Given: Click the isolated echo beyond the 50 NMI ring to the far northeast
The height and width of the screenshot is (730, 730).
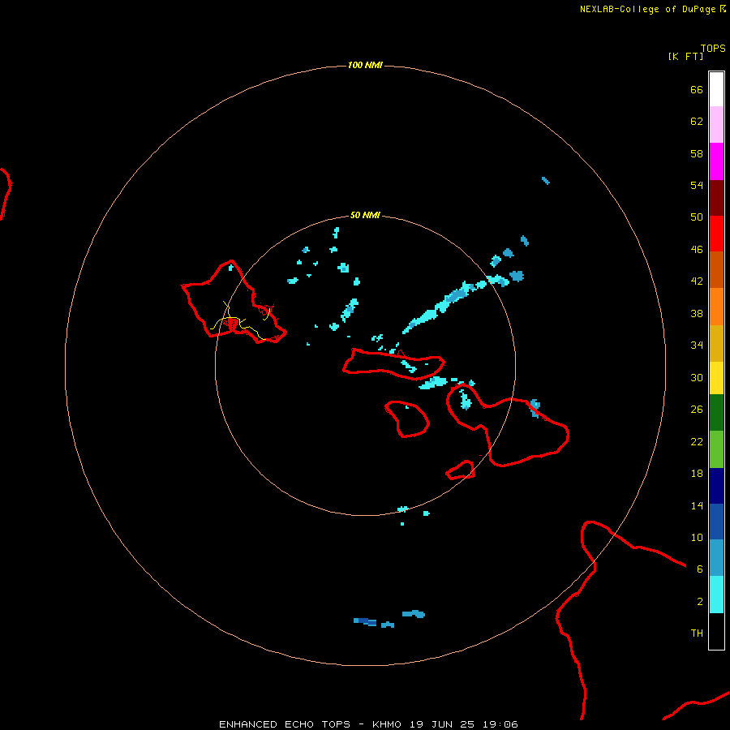Looking at the screenshot, I should [546, 181].
